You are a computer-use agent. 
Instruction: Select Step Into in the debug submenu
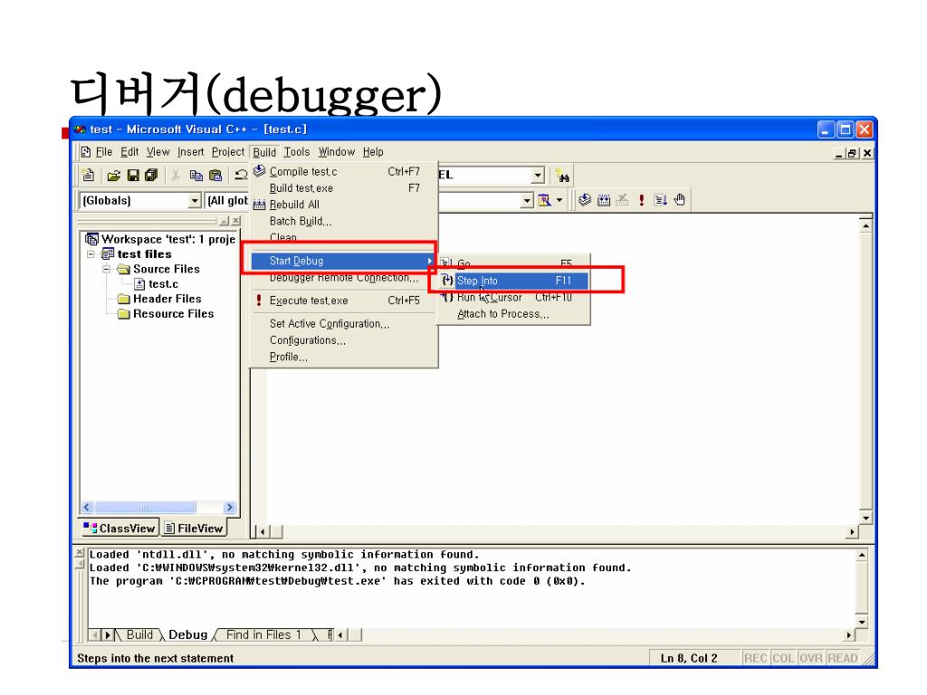coord(514,281)
